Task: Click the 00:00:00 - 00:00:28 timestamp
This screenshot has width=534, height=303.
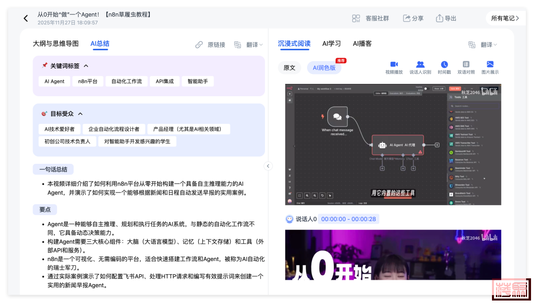Action: 348,219
